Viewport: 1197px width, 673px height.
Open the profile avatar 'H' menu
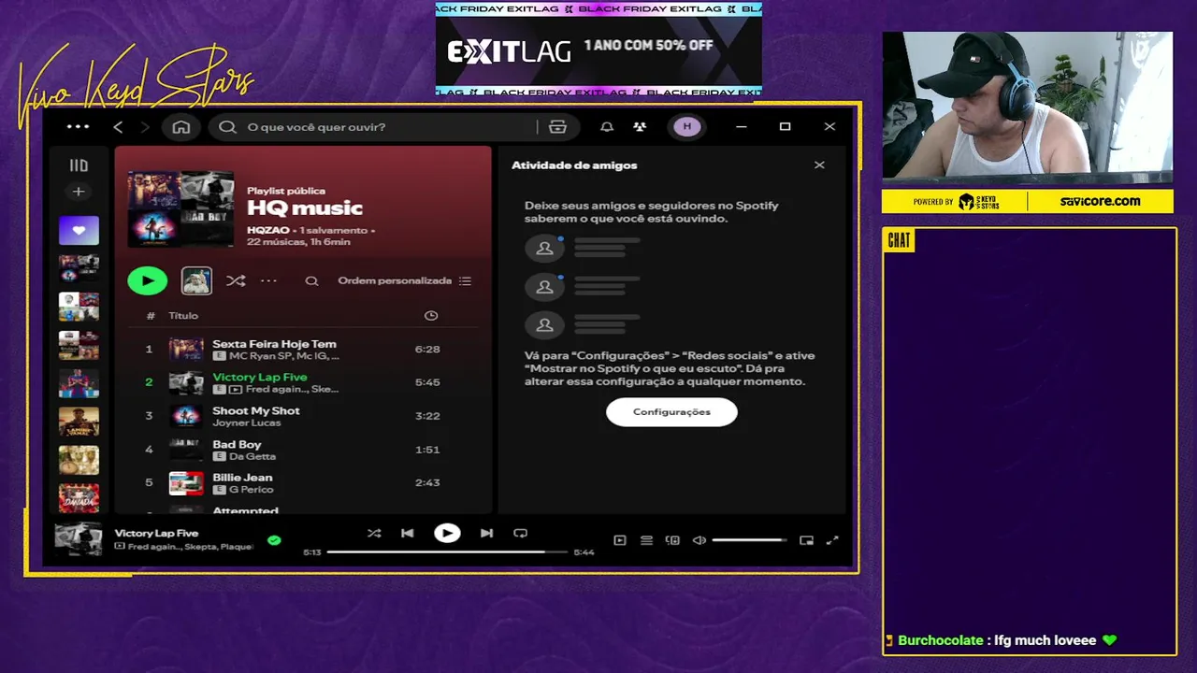pos(687,127)
